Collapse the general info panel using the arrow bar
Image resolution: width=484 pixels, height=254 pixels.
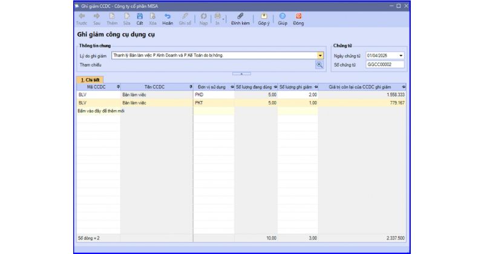point(241,73)
